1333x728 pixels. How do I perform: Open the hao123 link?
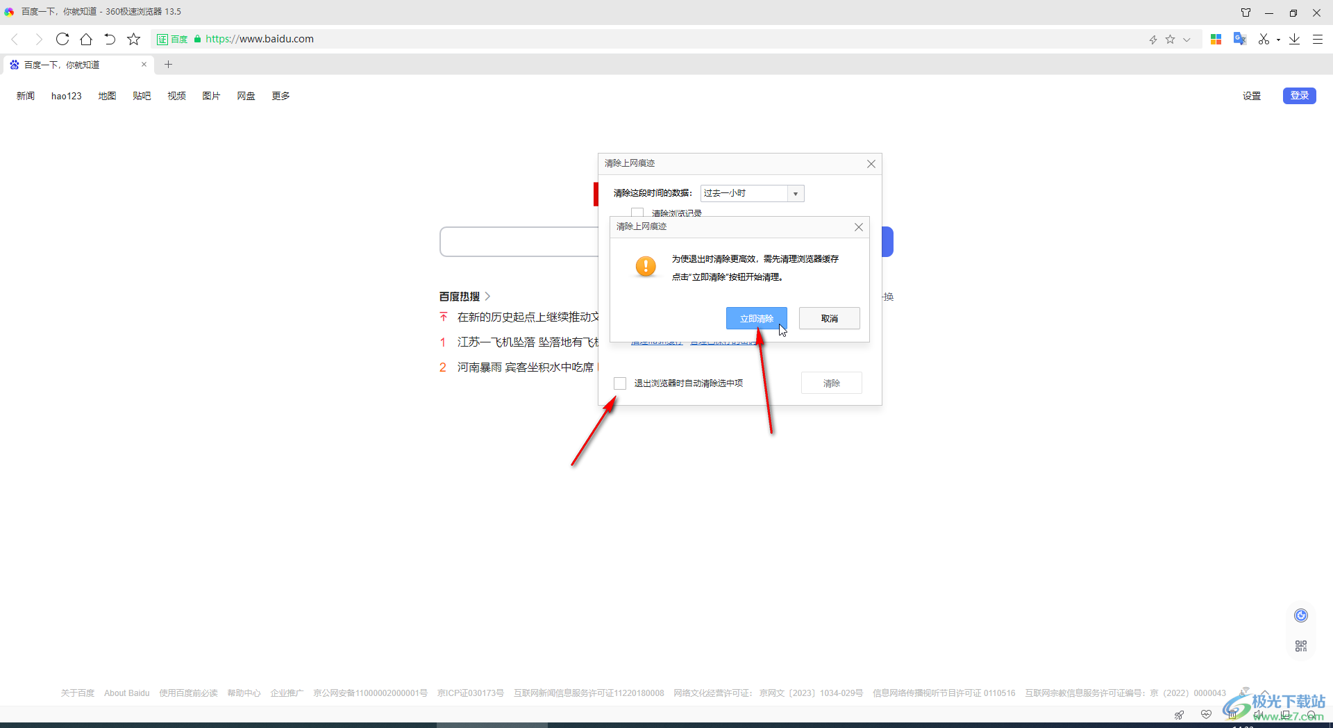point(67,96)
